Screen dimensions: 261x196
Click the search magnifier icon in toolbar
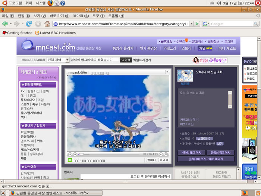[x=256, y=24]
